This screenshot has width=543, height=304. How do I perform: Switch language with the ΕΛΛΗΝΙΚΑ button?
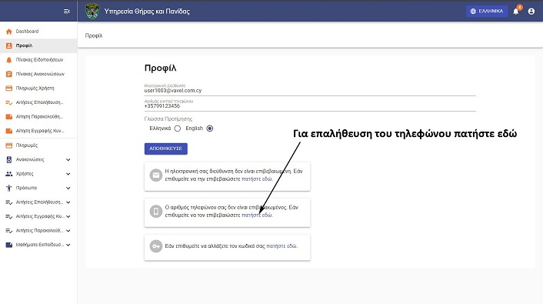(487, 12)
